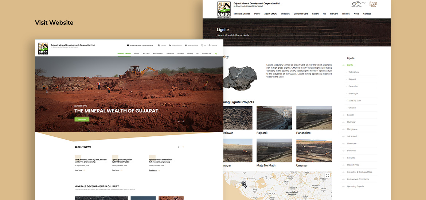Click the Minerals & Mines breadcrumb link
The width and height of the screenshot is (426, 200).
(232, 35)
